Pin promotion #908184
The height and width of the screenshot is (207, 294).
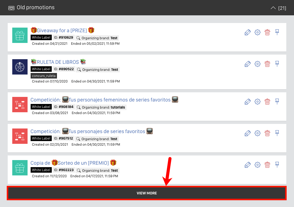pos(277,102)
